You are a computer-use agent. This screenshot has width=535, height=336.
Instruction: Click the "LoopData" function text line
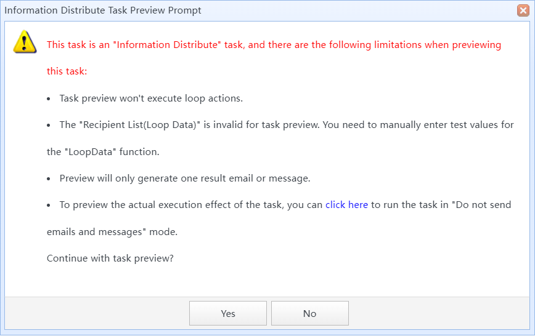tap(103, 151)
